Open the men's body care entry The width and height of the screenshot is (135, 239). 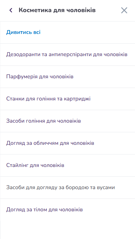pyautogui.click(x=67, y=210)
